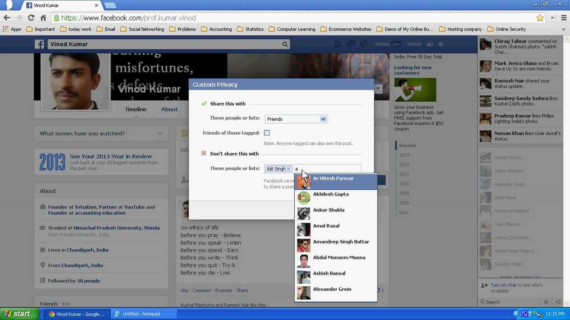Choose Abdul Monaem Munna suggestion
570x320 pixels.
coord(336,261)
